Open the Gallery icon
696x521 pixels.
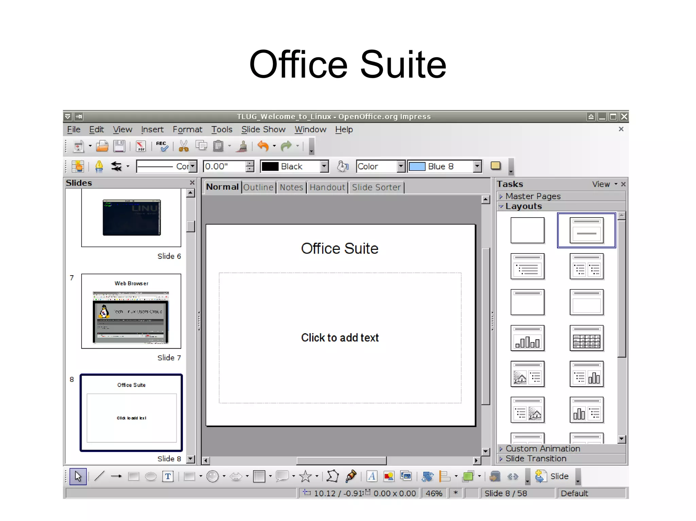click(406, 477)
